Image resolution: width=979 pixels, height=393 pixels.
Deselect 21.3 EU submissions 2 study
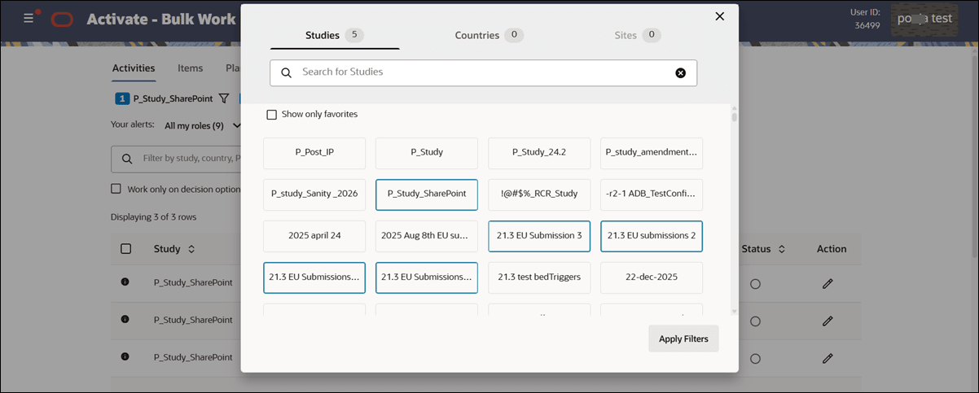pos(652,236)
